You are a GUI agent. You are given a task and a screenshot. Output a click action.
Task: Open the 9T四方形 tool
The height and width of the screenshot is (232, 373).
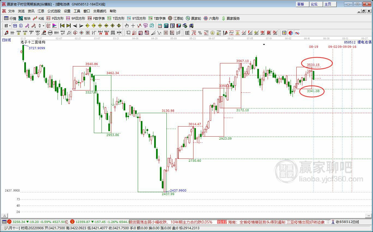[x=136, y=18]
